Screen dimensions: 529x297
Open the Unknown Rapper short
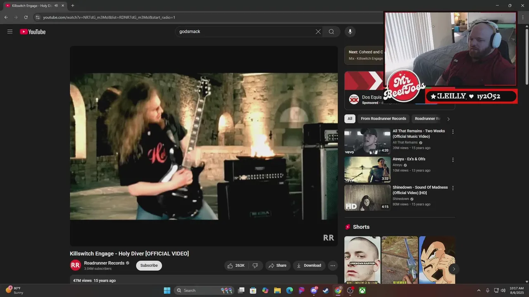click(362, 260)
